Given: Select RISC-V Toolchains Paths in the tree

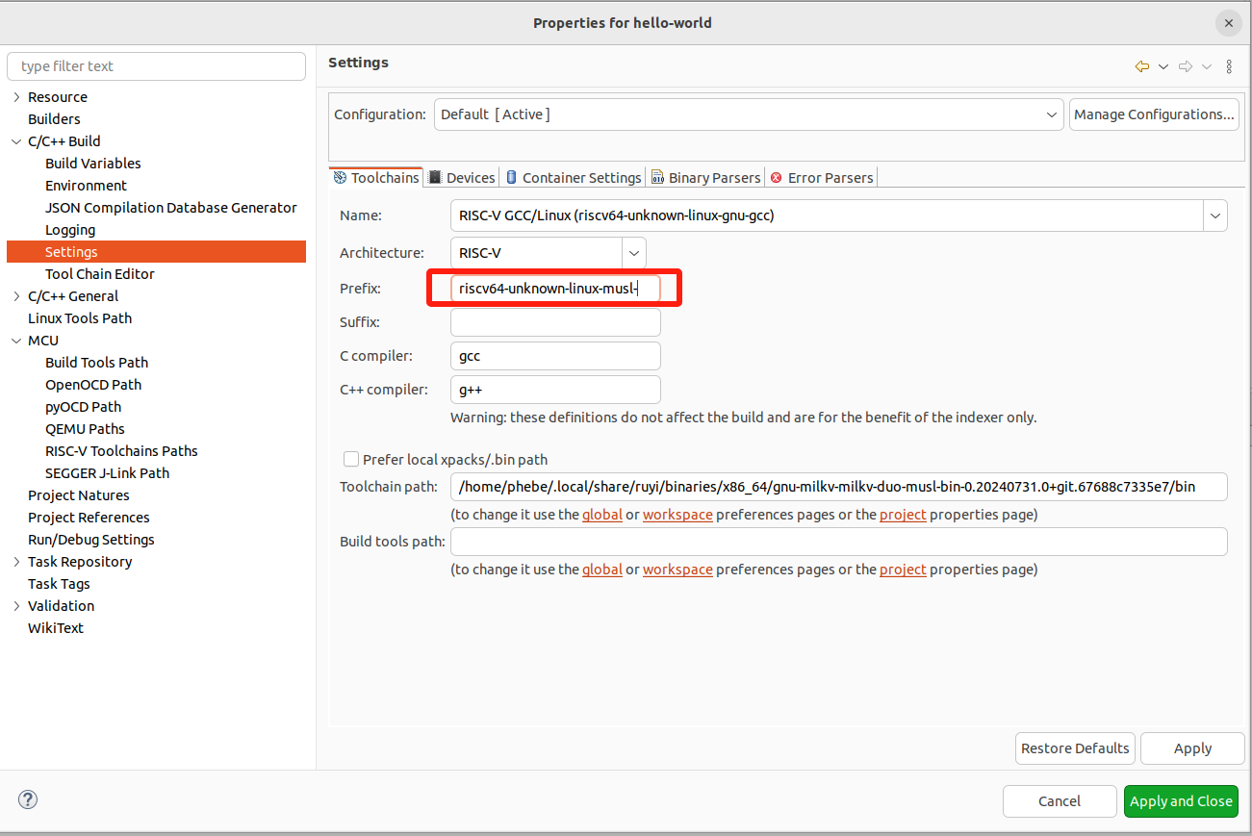Looking at the screenshot, I should (x=121, y=451).
